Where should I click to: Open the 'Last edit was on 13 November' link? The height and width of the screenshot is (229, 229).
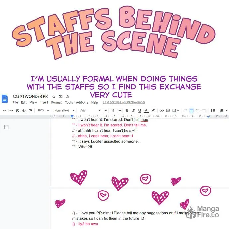pos(124,102)
